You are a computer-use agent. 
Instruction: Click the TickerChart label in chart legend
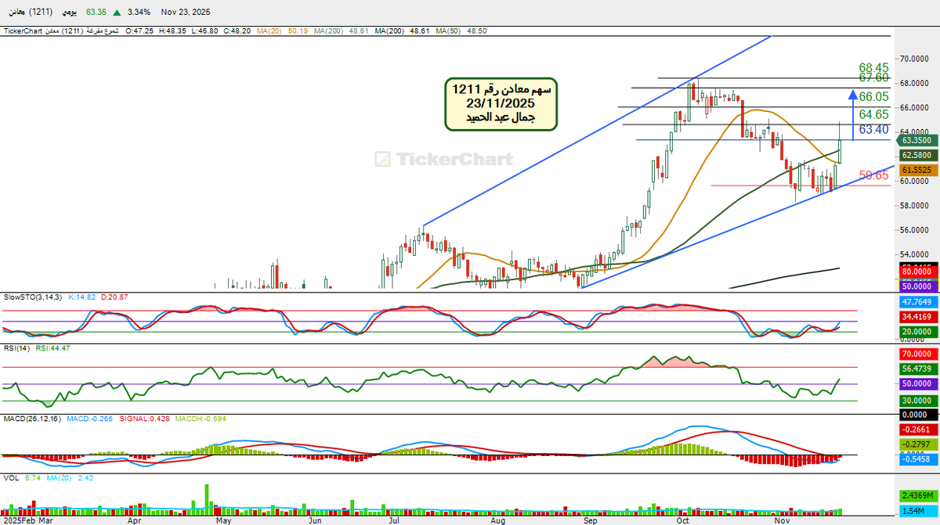(x=23, y=31)
